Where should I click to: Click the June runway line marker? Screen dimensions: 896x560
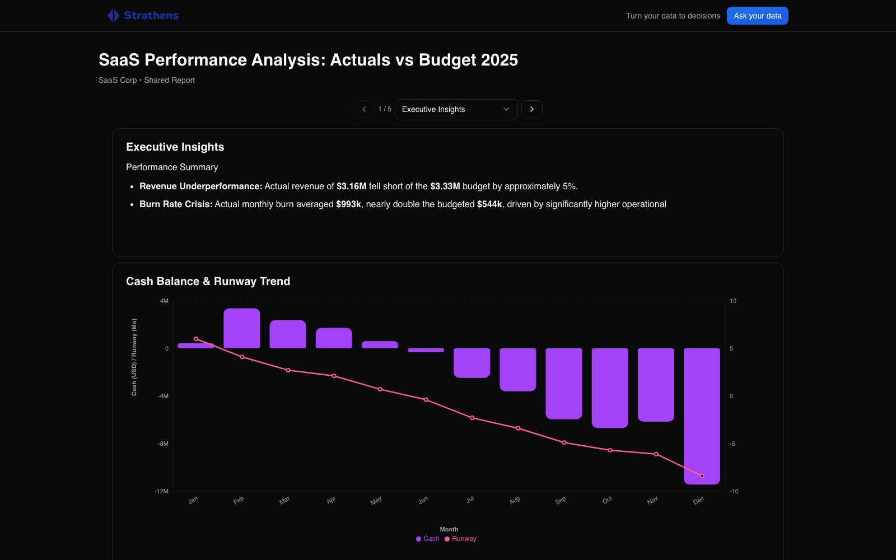(426, 400)
